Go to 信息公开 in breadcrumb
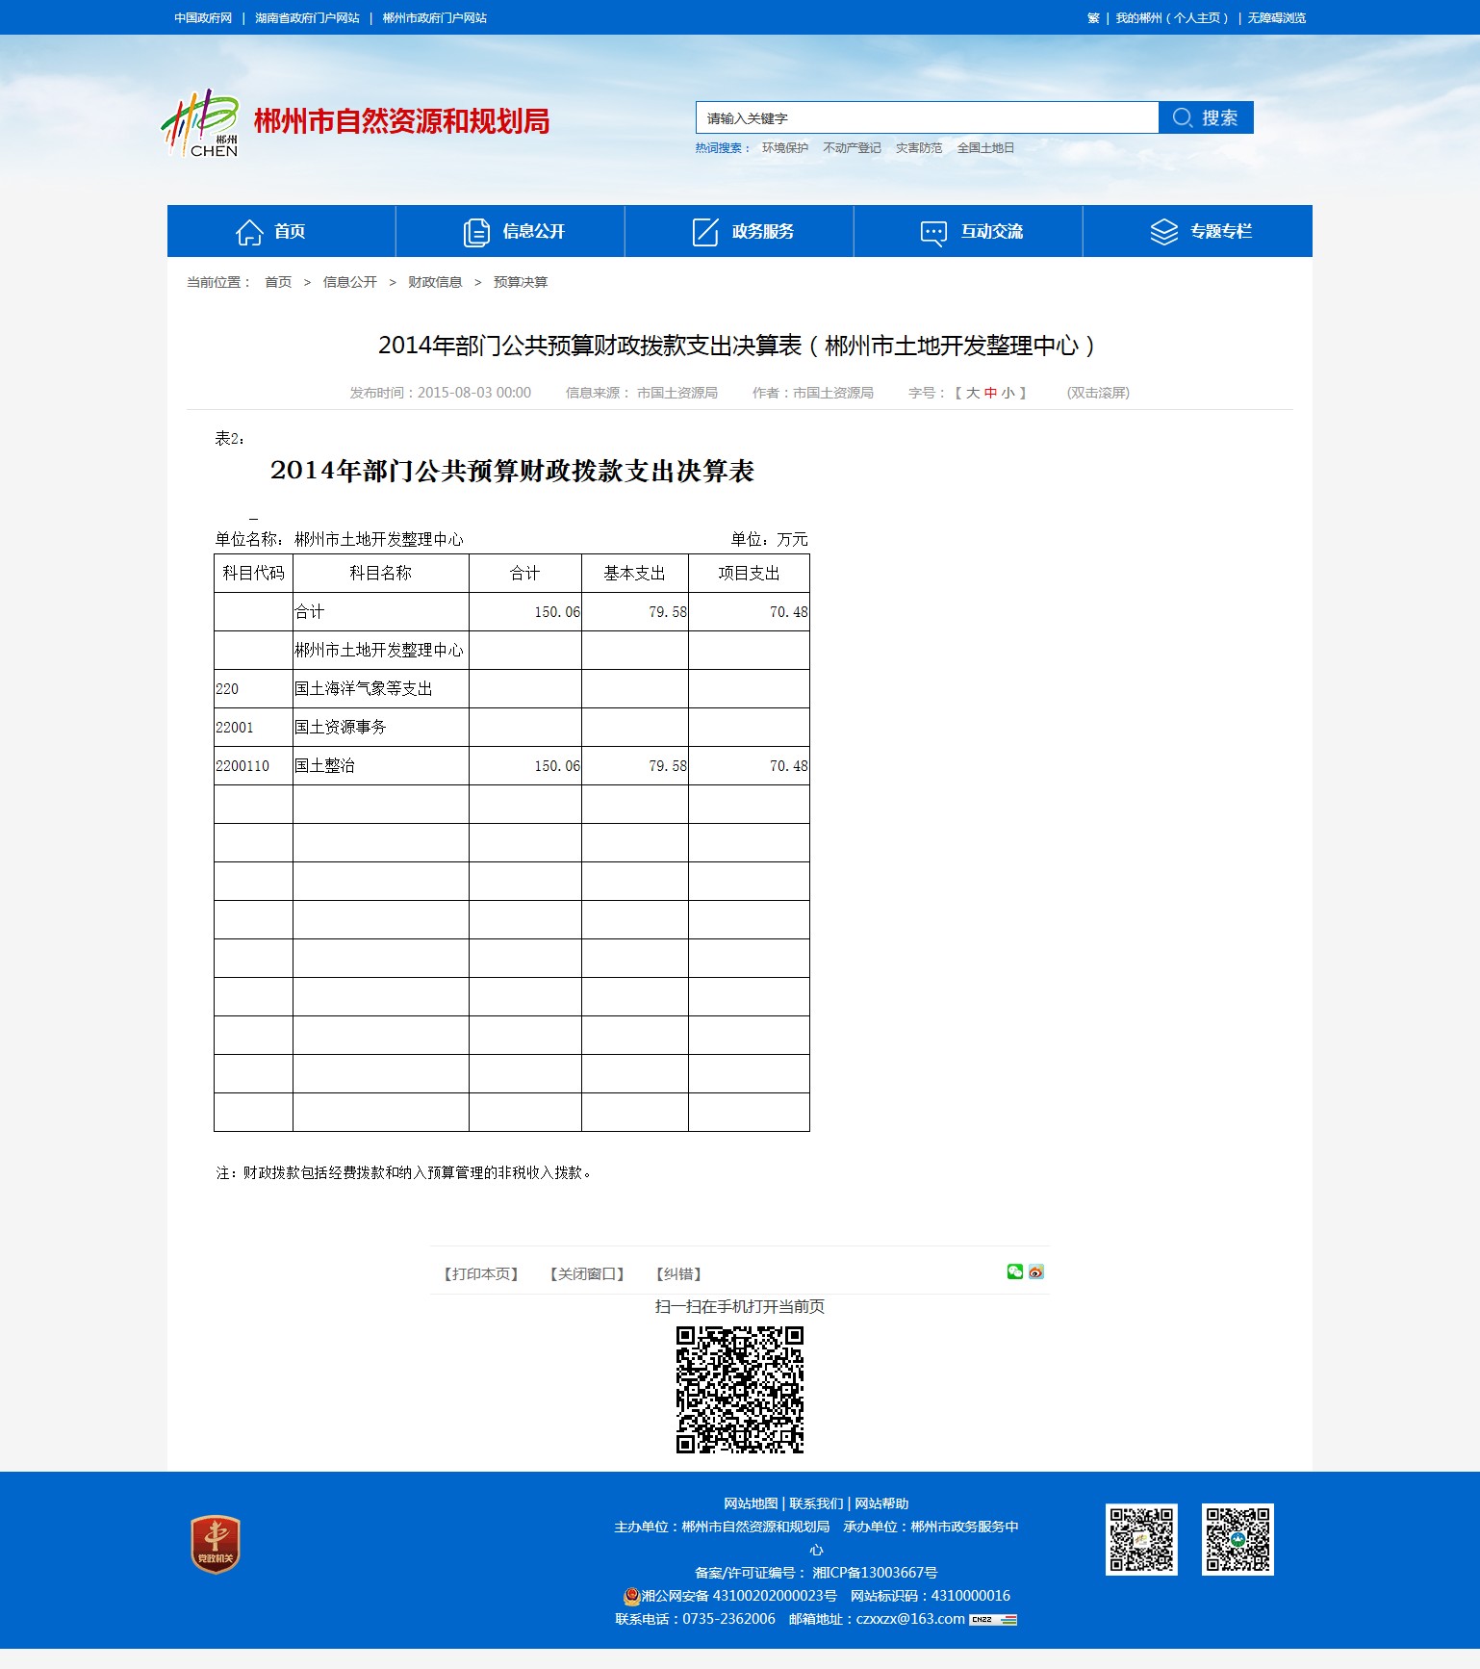1480x1669 pixels. (350, 282)
